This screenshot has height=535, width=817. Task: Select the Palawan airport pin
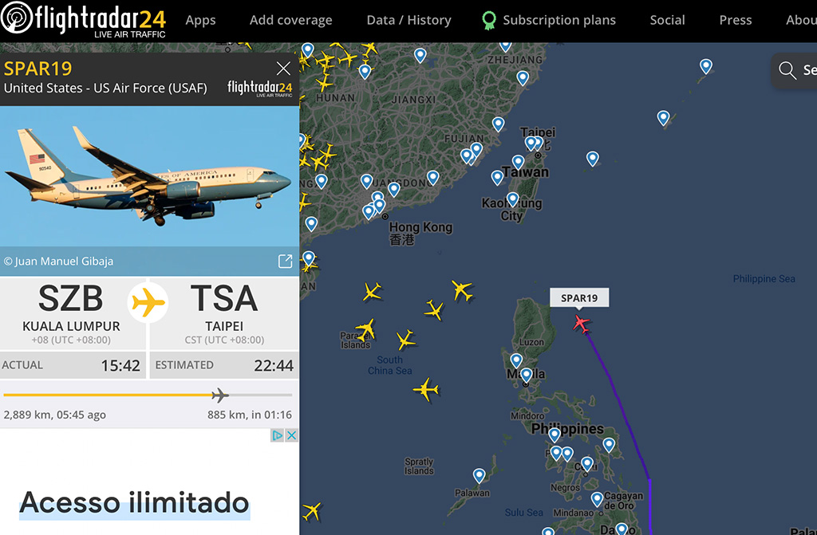tap(479, 475)
